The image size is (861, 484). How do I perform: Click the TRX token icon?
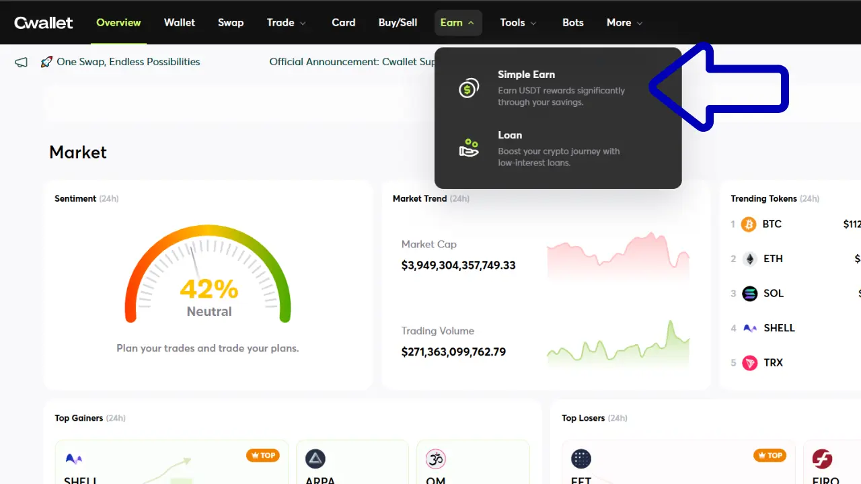coord(749,363)
